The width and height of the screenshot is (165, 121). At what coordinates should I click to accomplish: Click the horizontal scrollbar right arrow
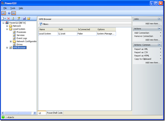tap(35, 113)
